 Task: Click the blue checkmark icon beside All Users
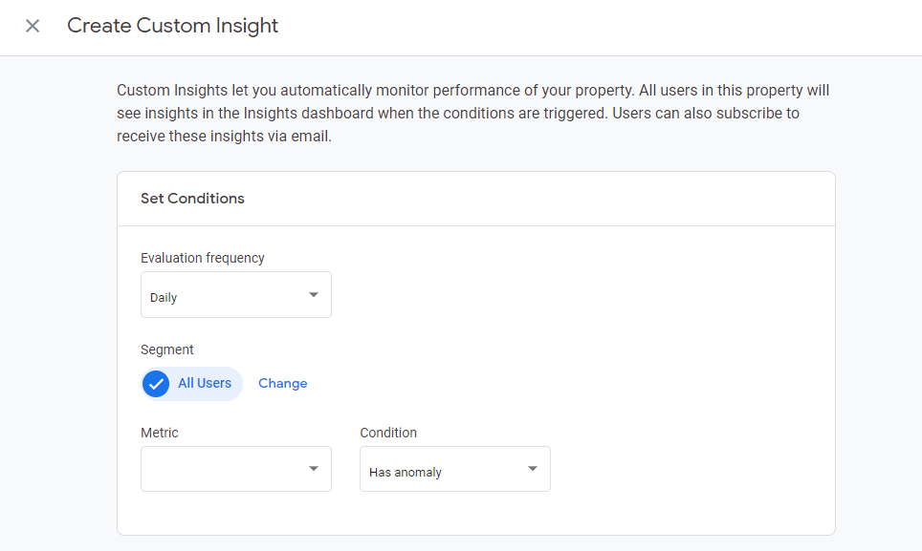pyautogui.click(x=156, y=384)
